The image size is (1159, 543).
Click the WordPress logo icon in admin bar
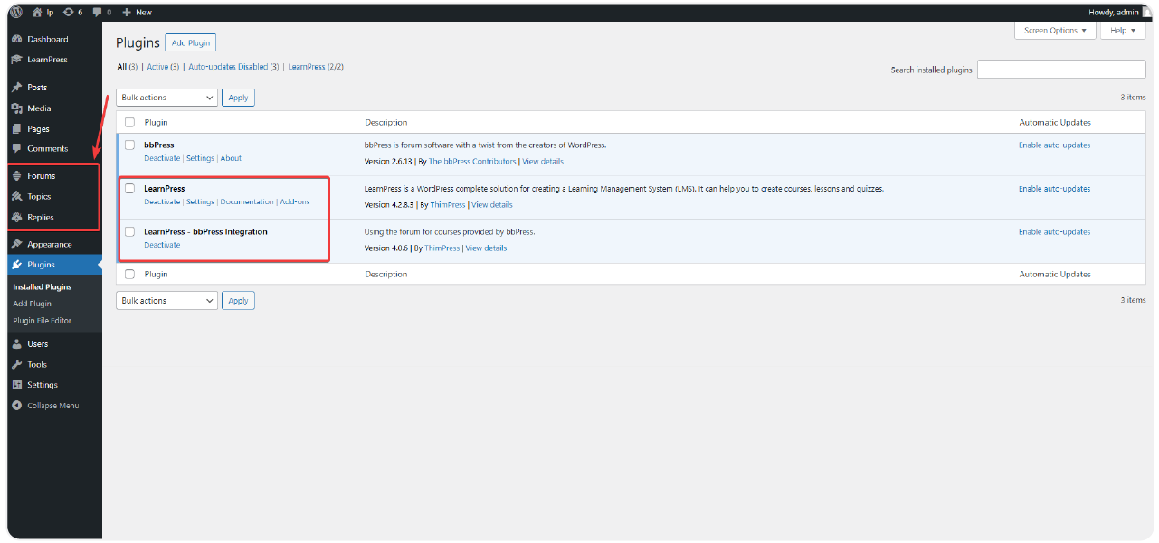pos(16,12)
